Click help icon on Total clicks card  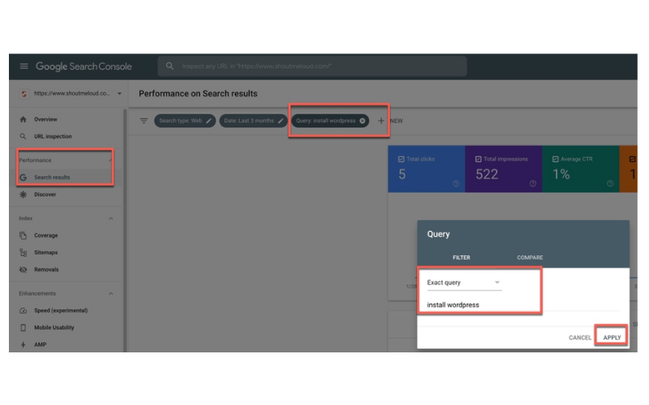[456, 184]
